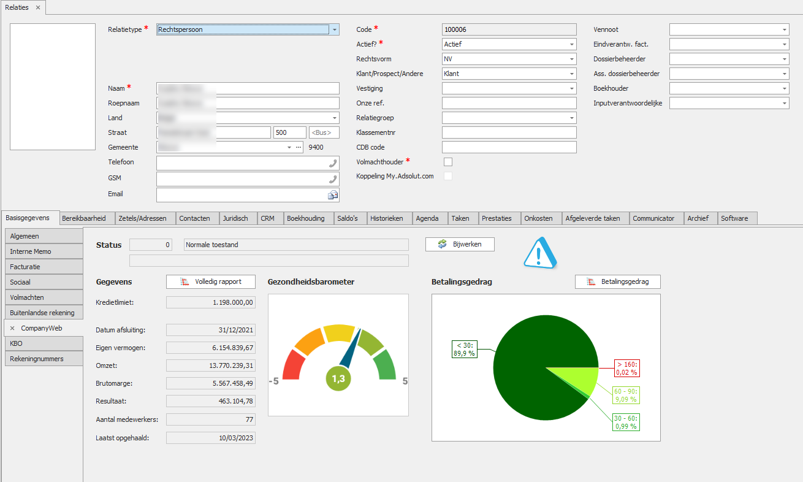Image resolution: width=803 pixels, height=482 pixels.
Task: Expand the Relatietype dropdown
Action: 334,29
